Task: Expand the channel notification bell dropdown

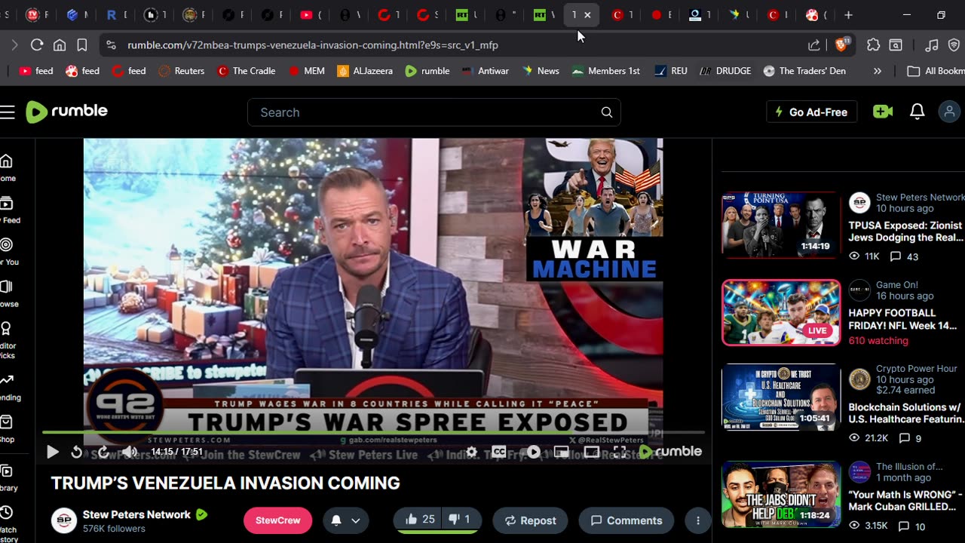Action: [x=346, y=520]
